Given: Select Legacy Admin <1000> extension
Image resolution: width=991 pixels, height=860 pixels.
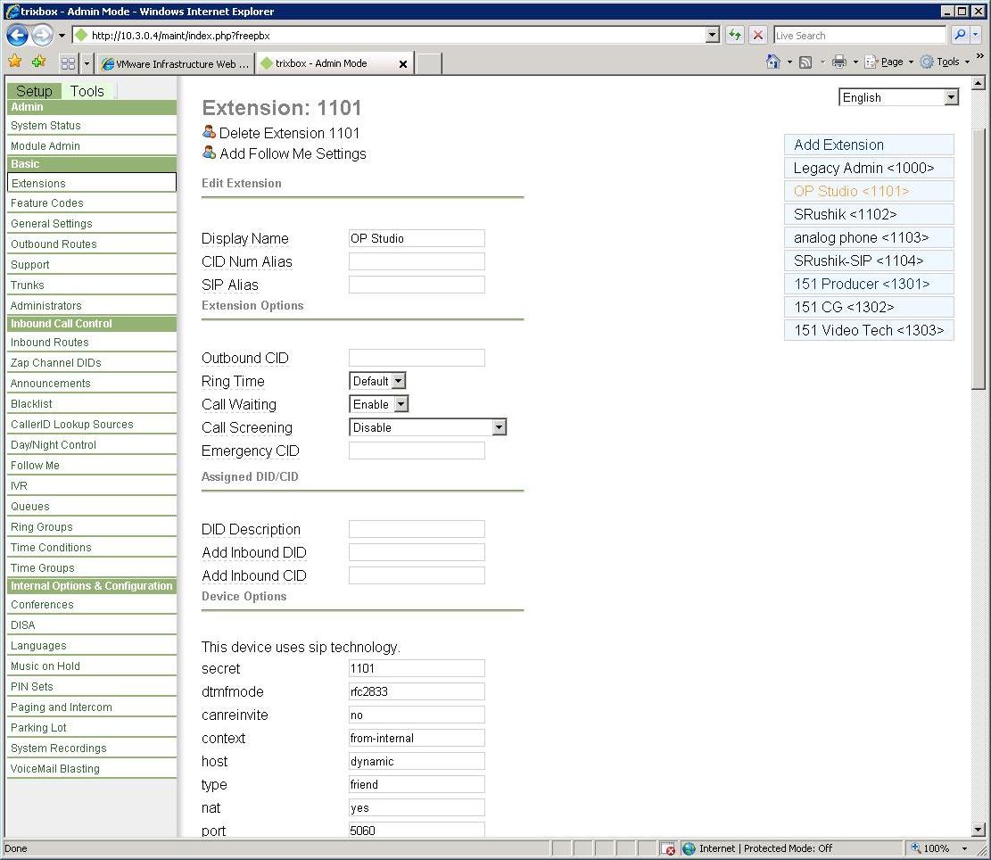Looking at the screenshot, I should [x=869, y=168].
